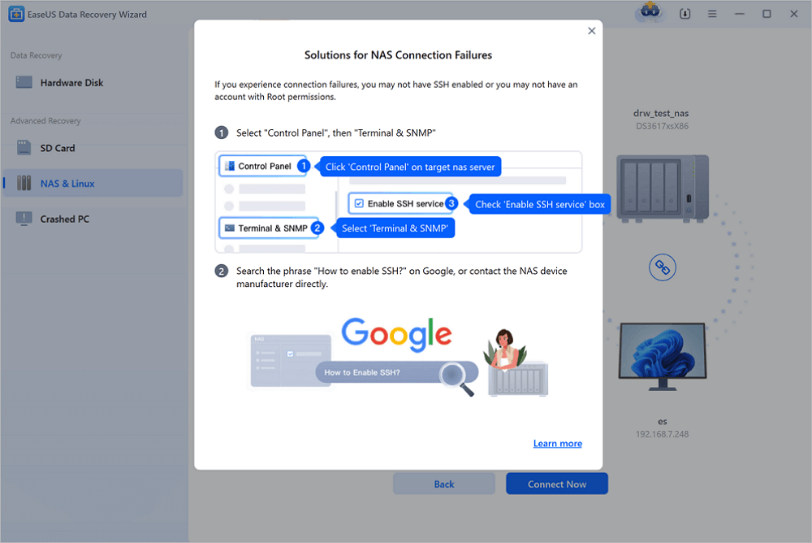Click the Google search illustration
812x543 pixels.
(x=397, y=358)
